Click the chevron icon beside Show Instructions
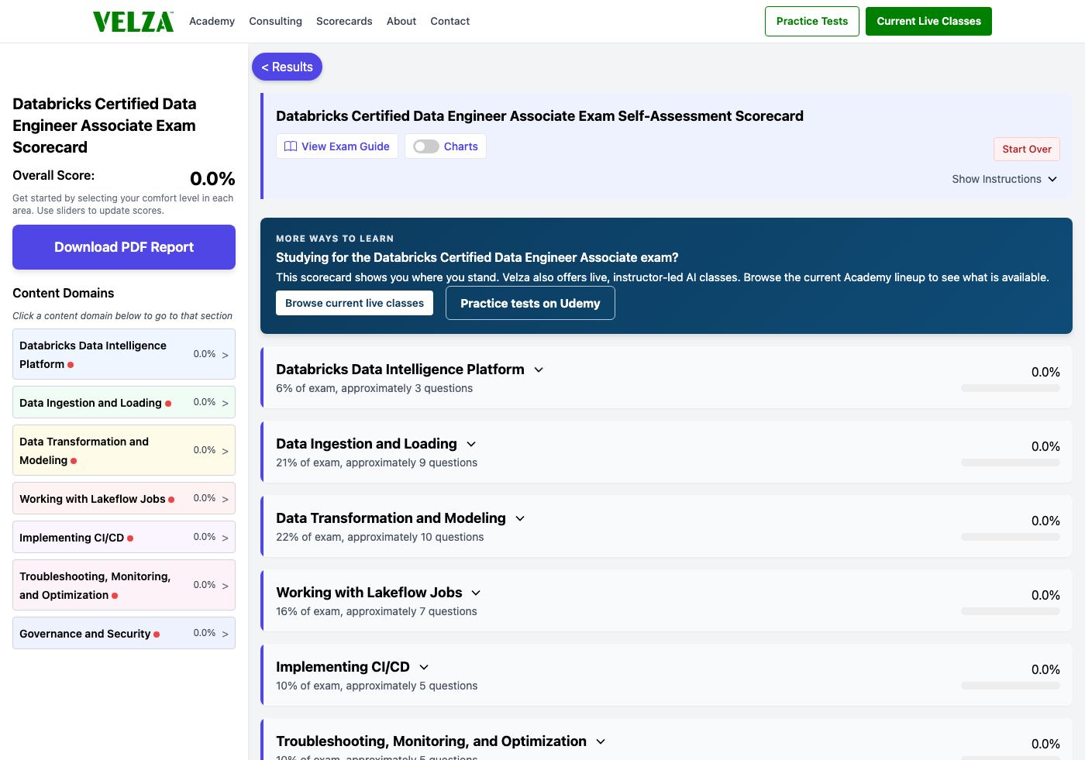The image size is (1085, 760). (1052, 179)
